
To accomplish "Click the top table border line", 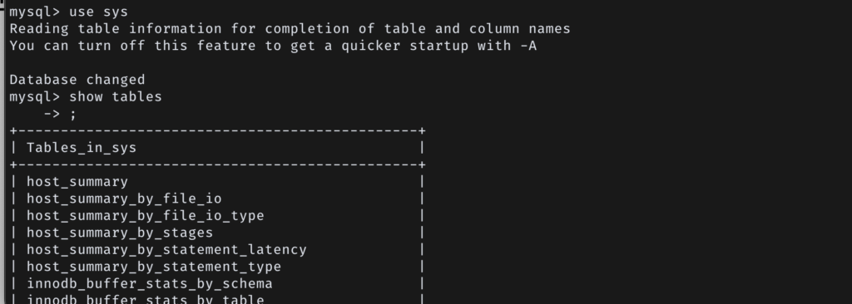I will coord(217,131).
